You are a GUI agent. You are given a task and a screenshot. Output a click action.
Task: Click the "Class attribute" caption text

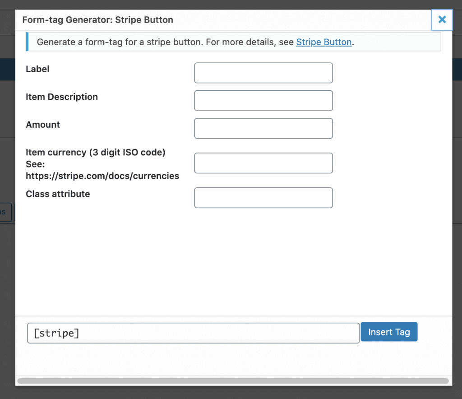point(58,194)
